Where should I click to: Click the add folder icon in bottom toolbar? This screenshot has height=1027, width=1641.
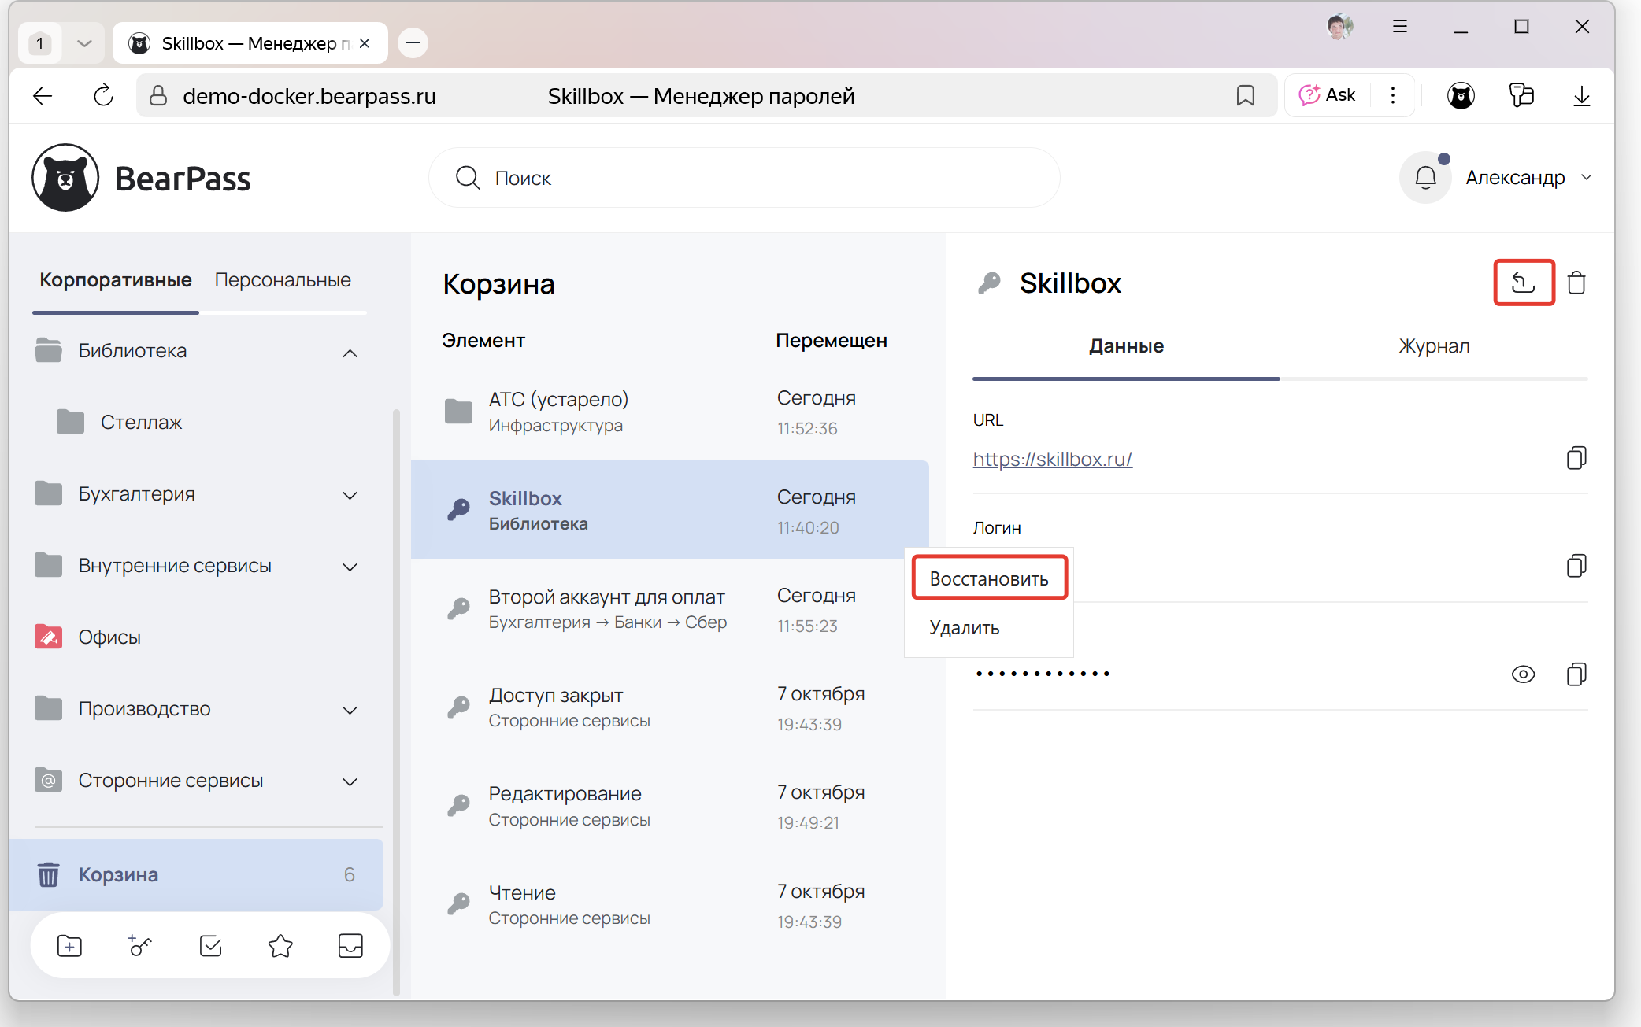[69, 945]
